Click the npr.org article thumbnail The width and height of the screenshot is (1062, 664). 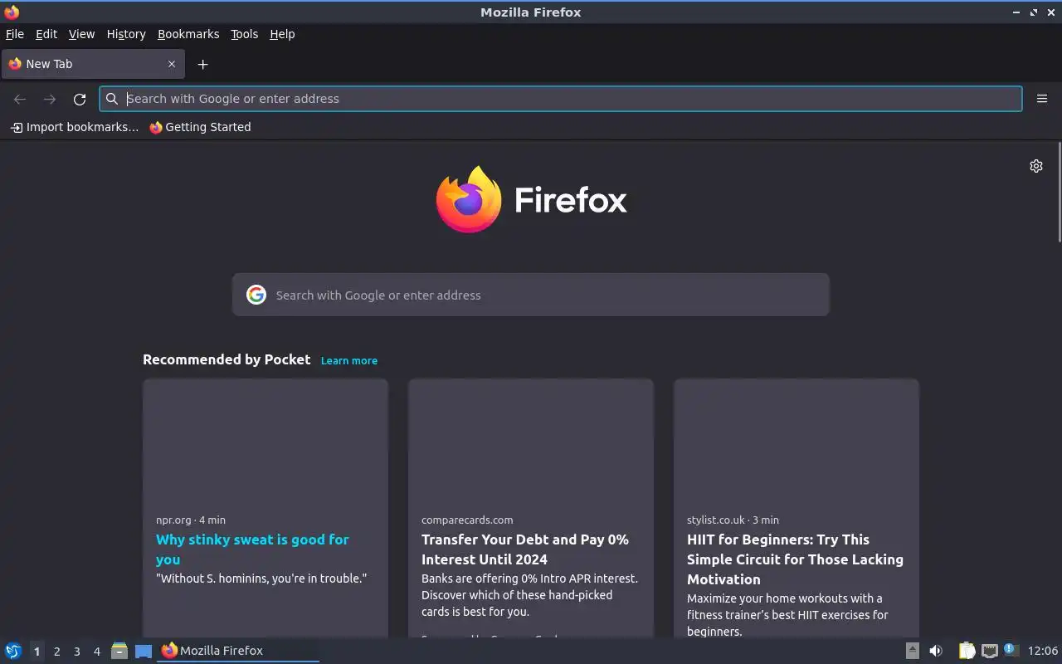tap(265, 441)
